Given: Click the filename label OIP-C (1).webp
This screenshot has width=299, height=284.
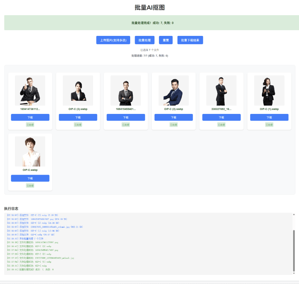Looking at the screenshot, I should point(269,109).
